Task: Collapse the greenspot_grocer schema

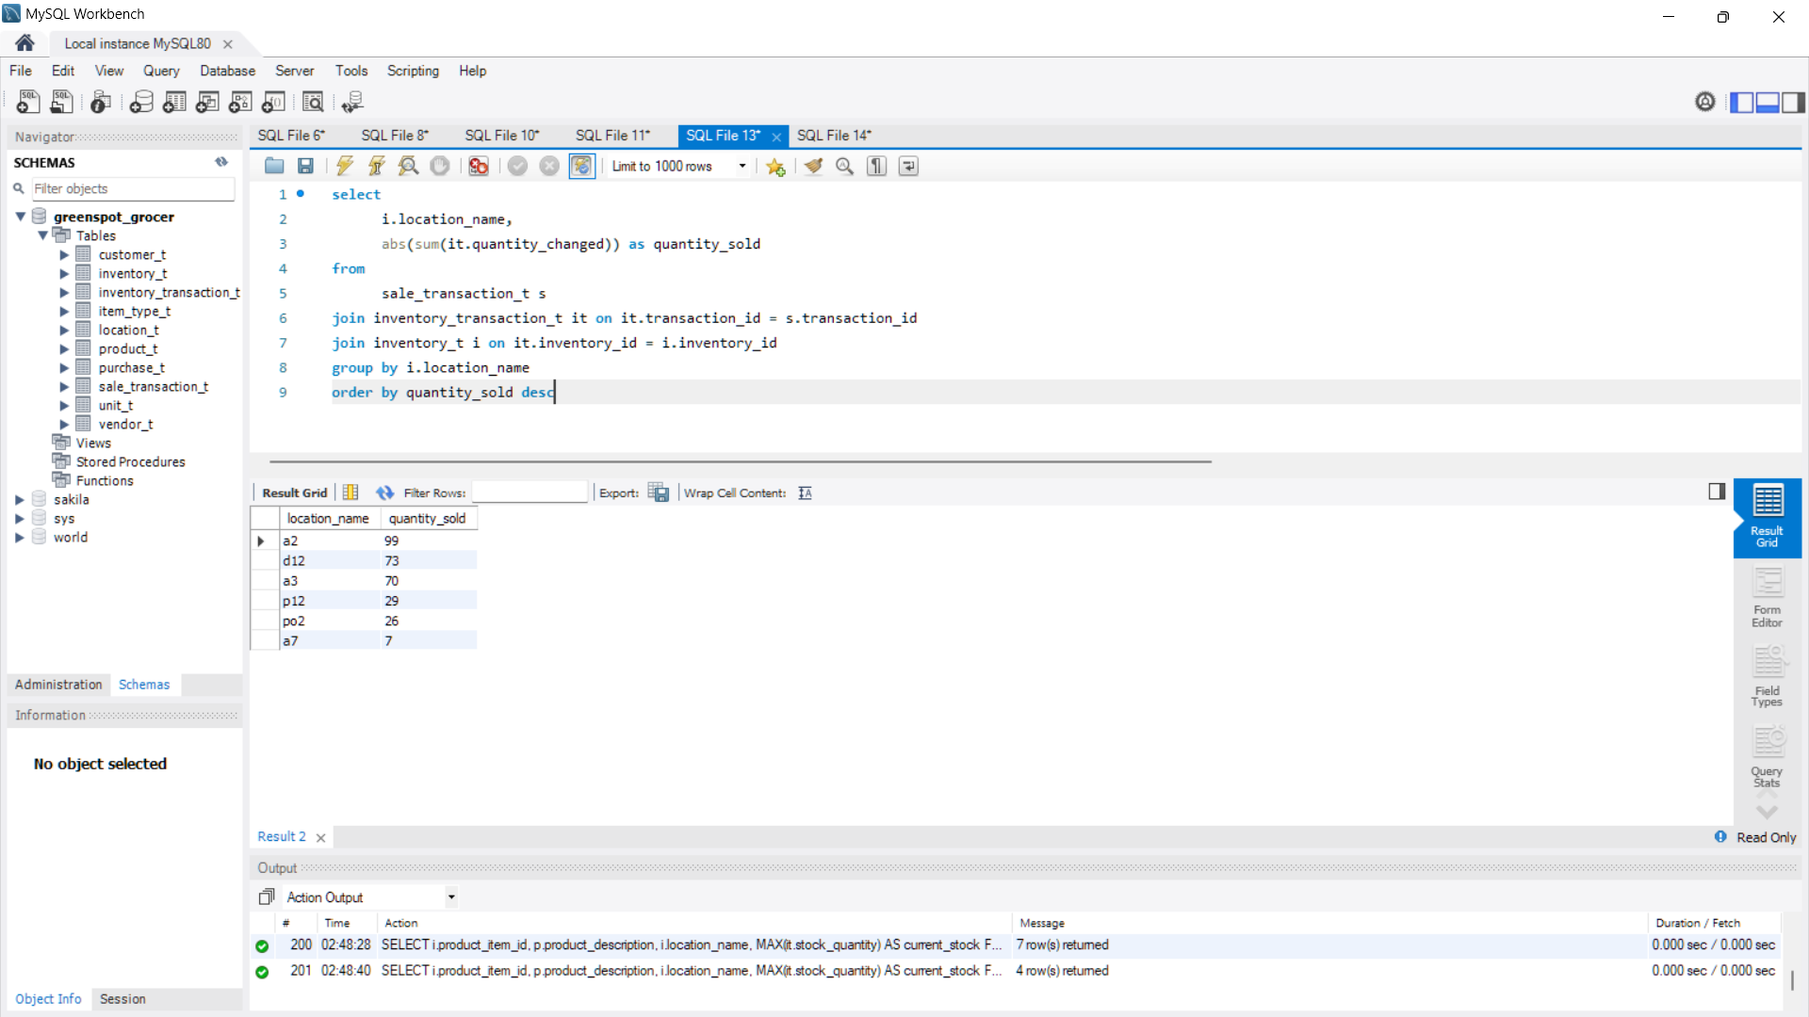Action: coord(21,217)
